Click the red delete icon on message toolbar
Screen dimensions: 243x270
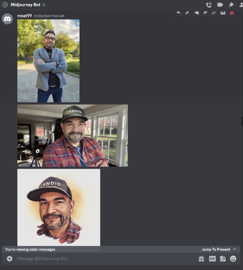tap(232, 13)
